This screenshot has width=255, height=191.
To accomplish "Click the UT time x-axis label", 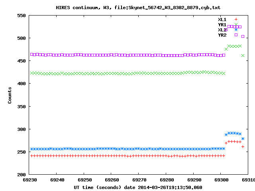I will point(138,187).
